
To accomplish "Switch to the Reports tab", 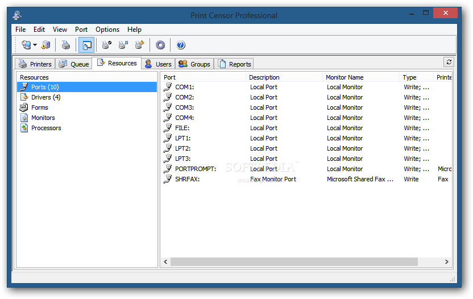I will click(234, 64).
